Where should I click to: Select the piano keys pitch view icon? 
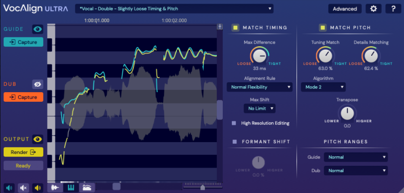point(71,188)
